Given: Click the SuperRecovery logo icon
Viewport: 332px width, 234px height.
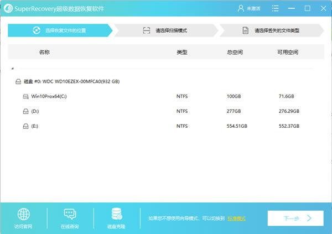Looking at the screenshot, I should click(8, 8).
